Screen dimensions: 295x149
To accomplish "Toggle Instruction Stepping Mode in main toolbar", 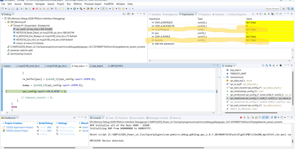I will tap(52, 9).
